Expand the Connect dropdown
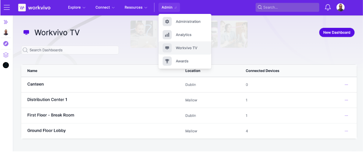The width and height of the screenshot is (363, 152). [105, 8]
